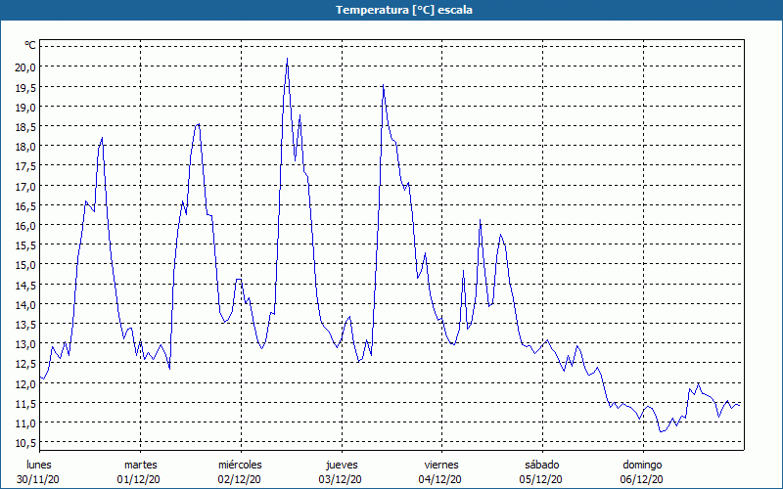Click the 'martes' day label
The image size is (783, 489).
[141, 465]
